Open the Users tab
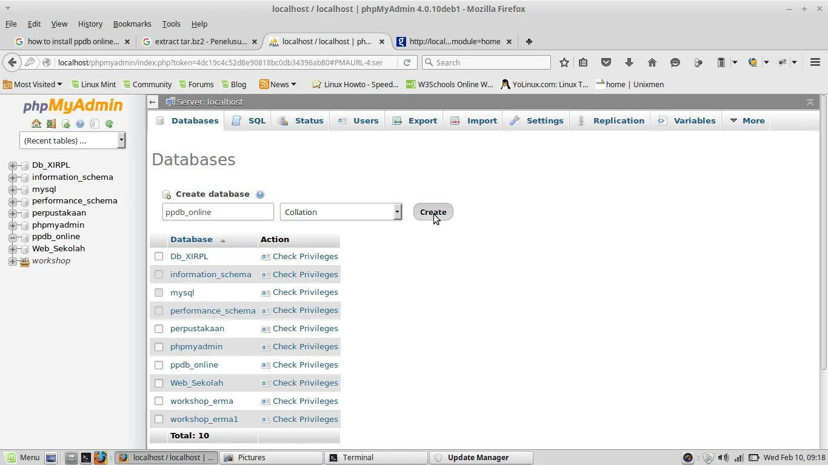 358,120
